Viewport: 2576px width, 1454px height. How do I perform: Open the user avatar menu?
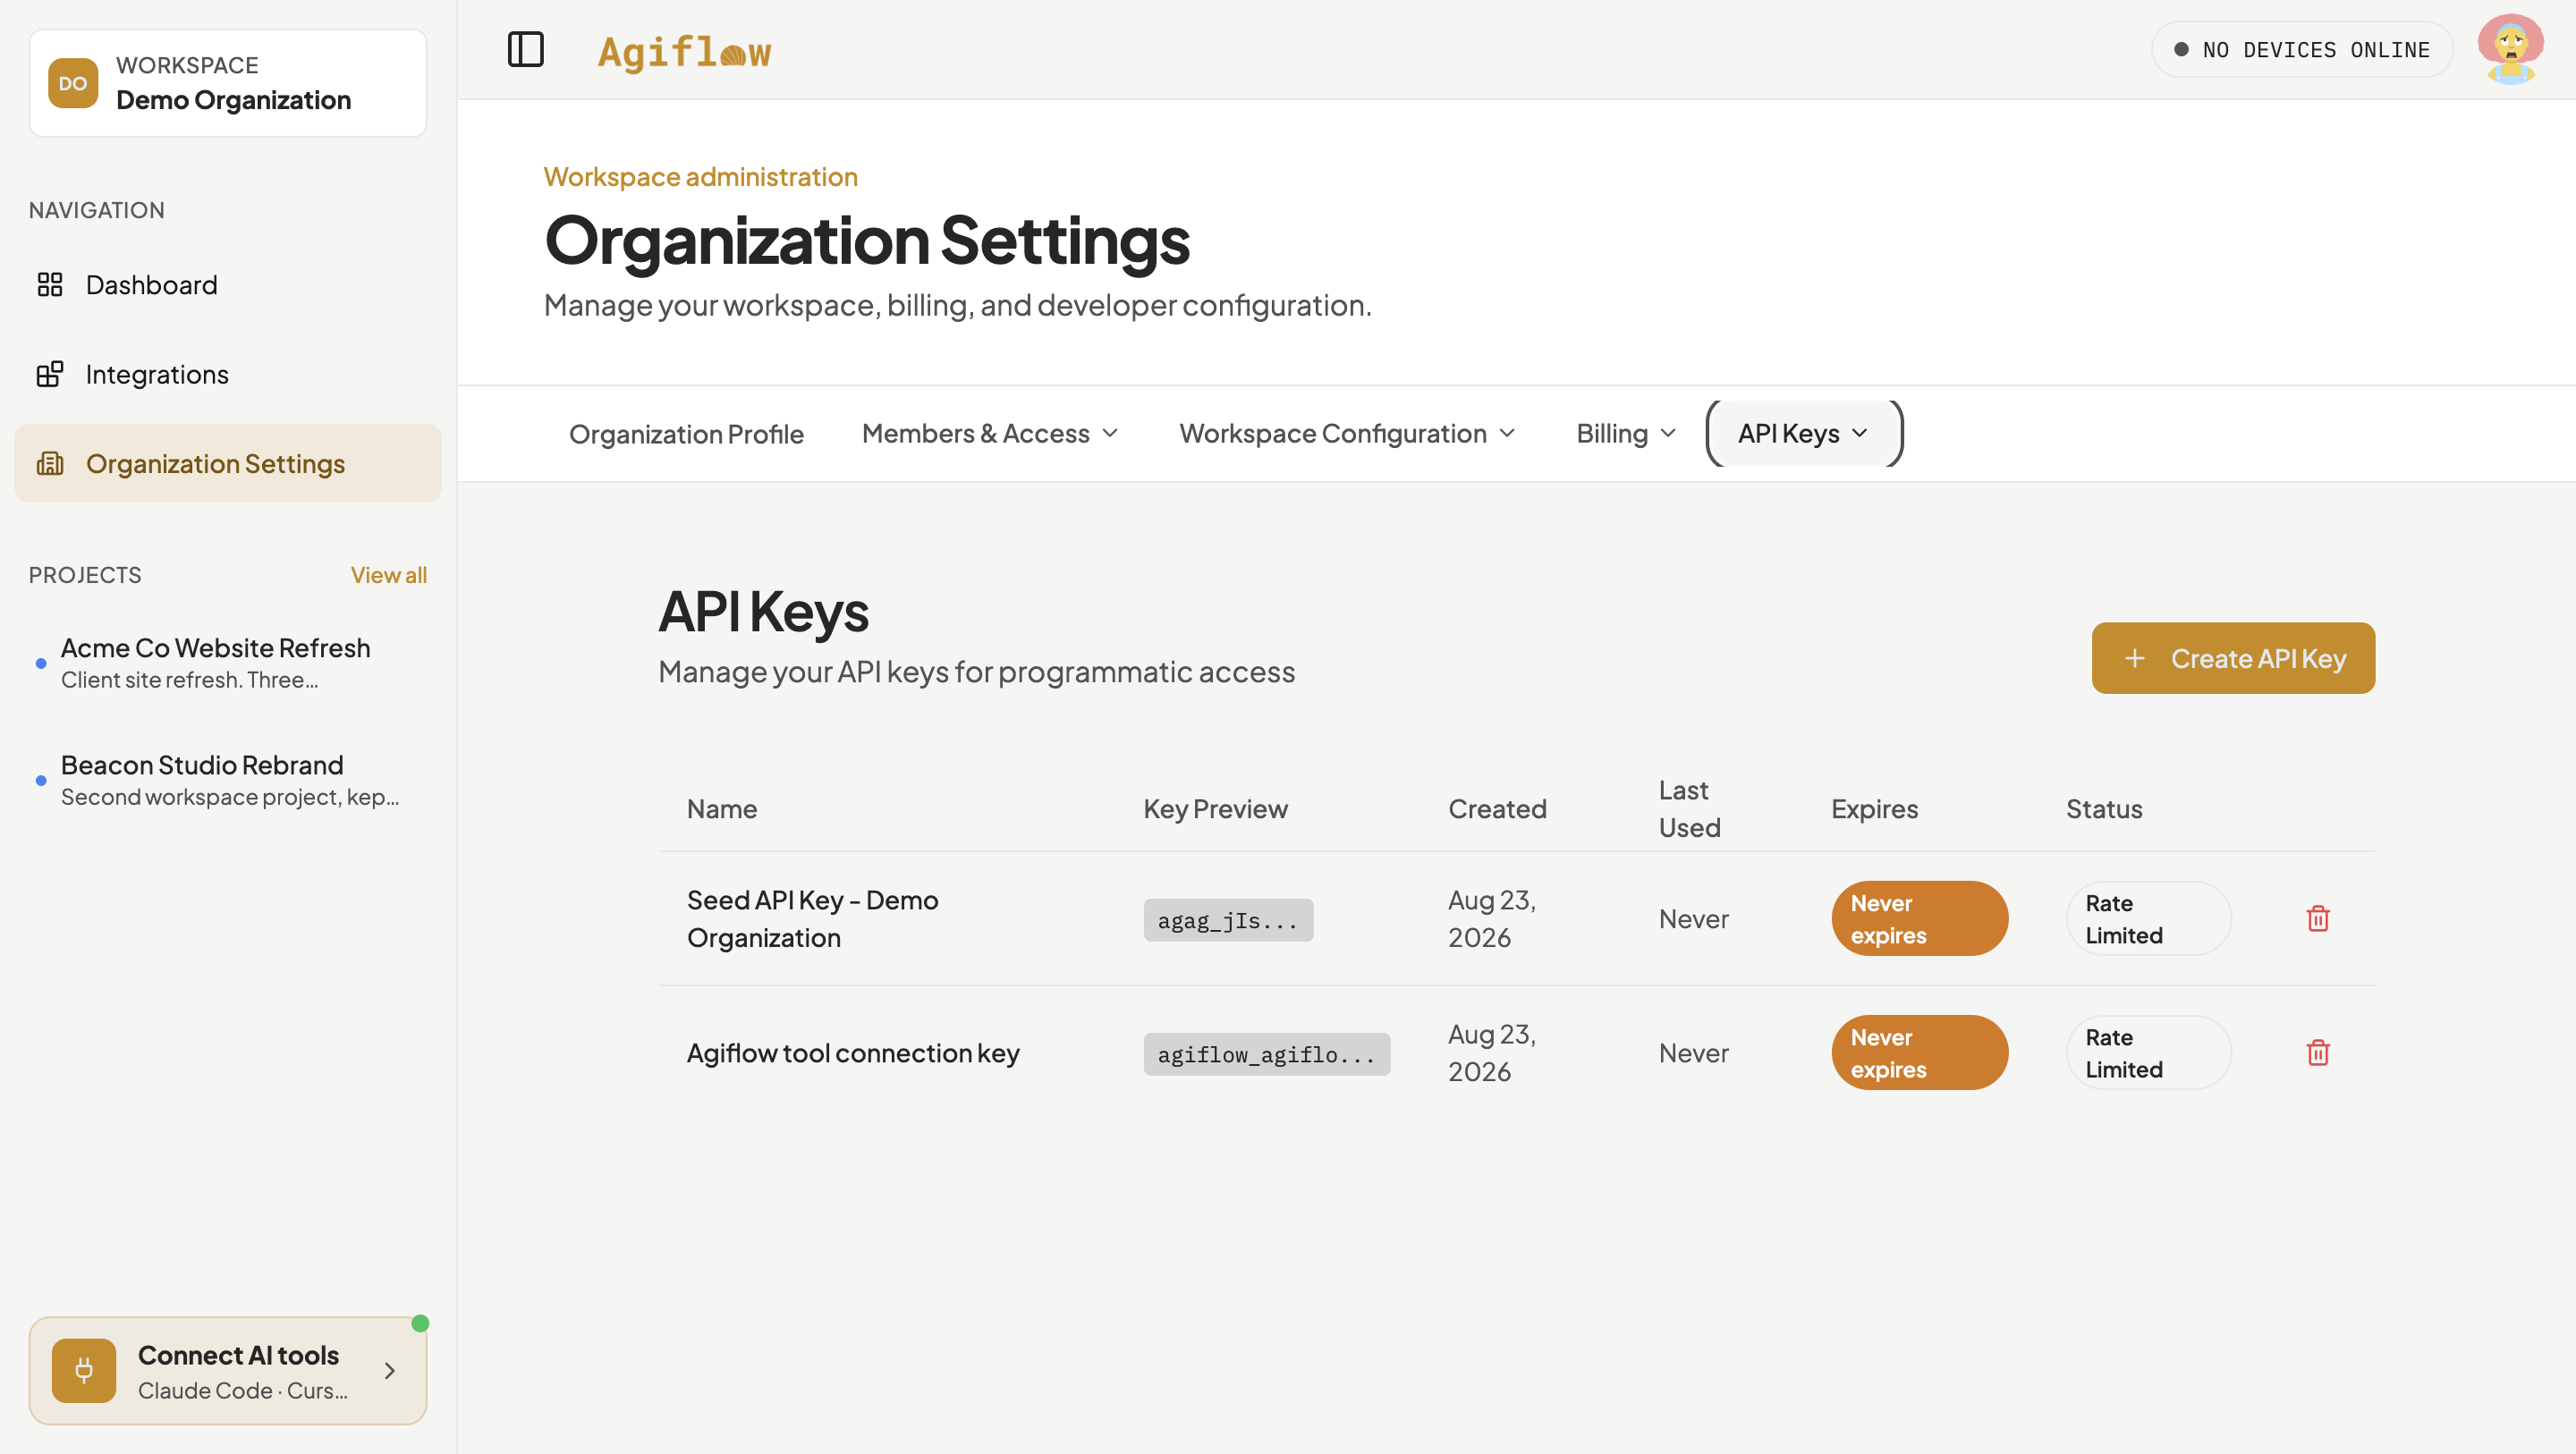tap(2510, 49)
